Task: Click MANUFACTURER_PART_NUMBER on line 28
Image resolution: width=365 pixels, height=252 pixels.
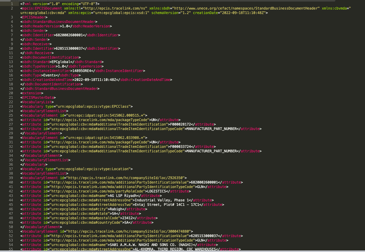Action: pos(212,129)
